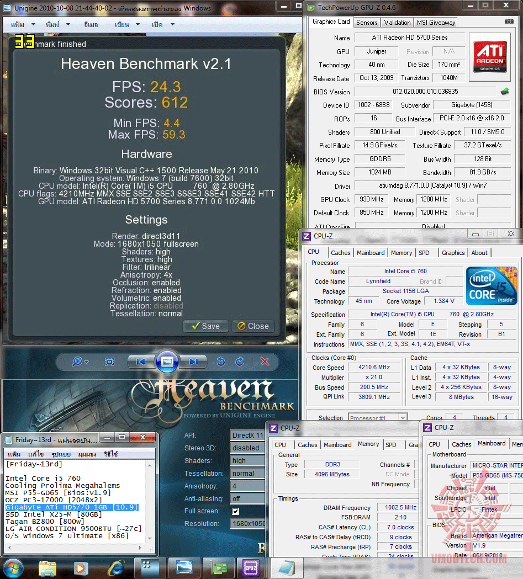This screenshot has height=579, width=523.
Task: Switch to Notepad via the taskbar icon
Action: 287,567
